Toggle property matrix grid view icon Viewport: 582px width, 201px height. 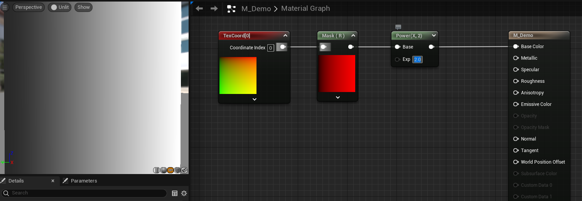click(175, 193)
